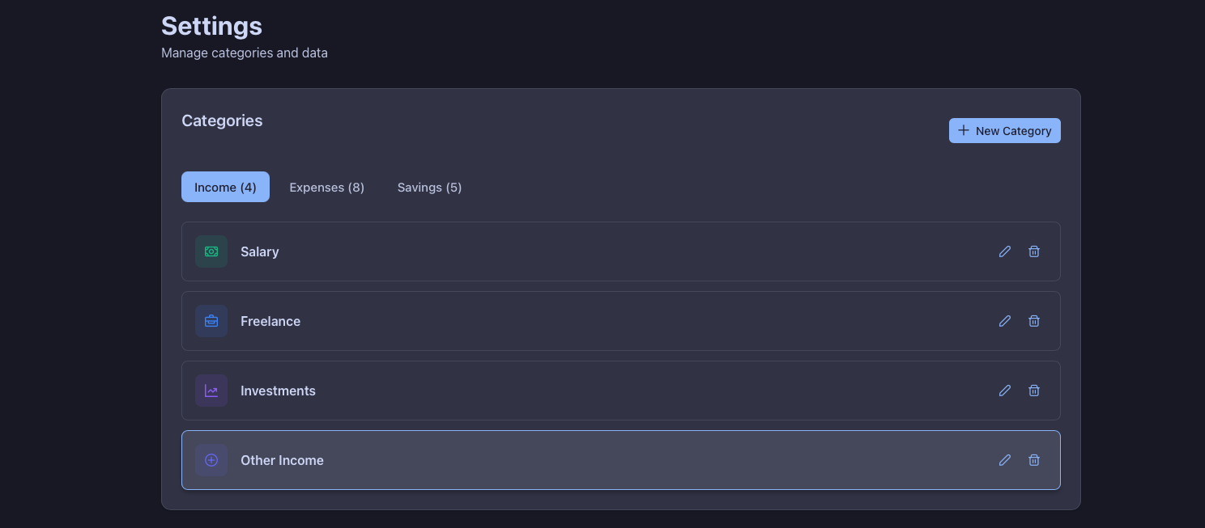
Task: Click the edit pencil for Investments
Action: (1005, 391)
